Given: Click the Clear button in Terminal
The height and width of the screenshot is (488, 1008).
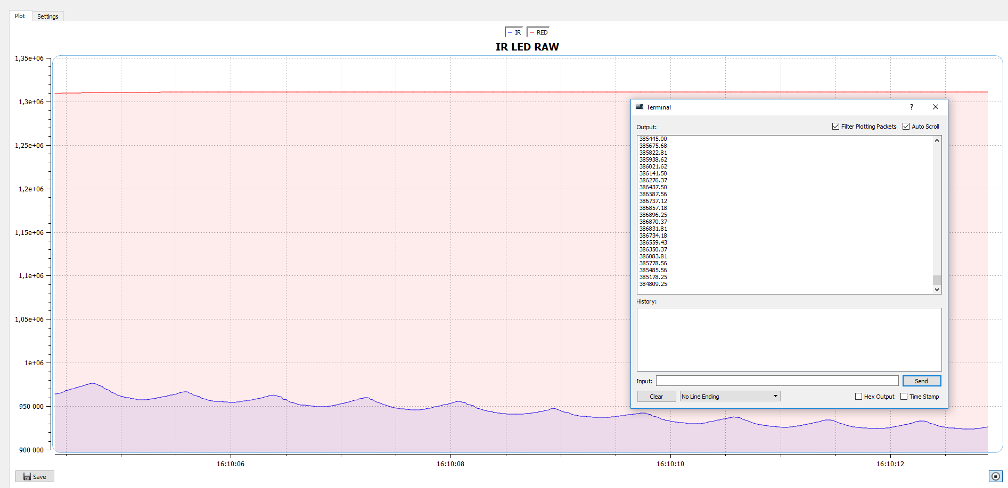Looking at the screenshot, I should 656,397.
